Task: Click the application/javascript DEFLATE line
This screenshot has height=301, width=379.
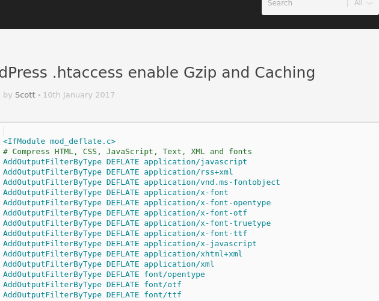Action: click(x=125, y=161)
